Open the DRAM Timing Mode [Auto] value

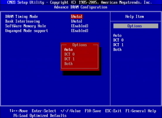(77, 16)
